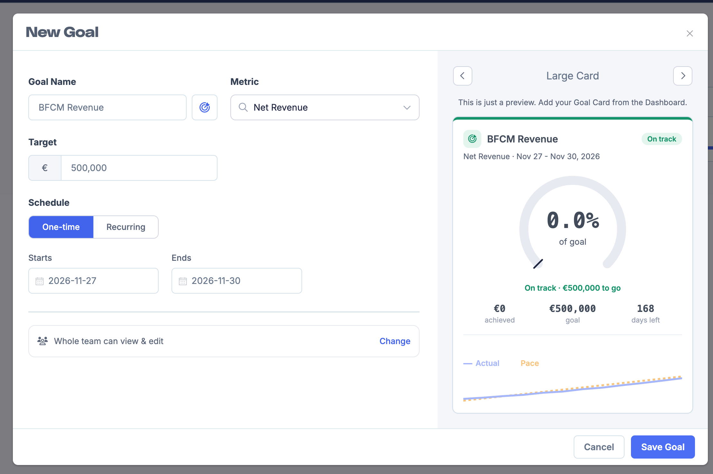Open the Net Revenue metric dropdown
This screenshot has height=474, width=713.
[325, 107]
